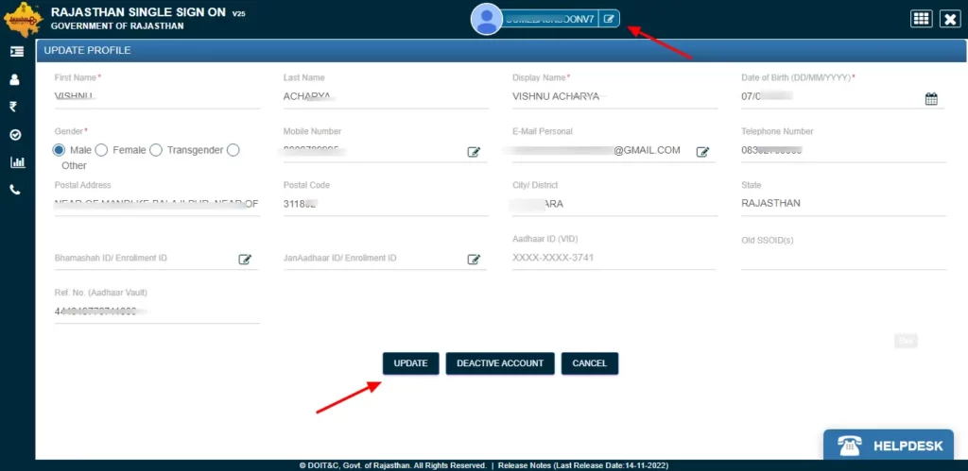Click the UPDATE button
The height and width of the screenshot is (471, 968).
pos(410,363)
